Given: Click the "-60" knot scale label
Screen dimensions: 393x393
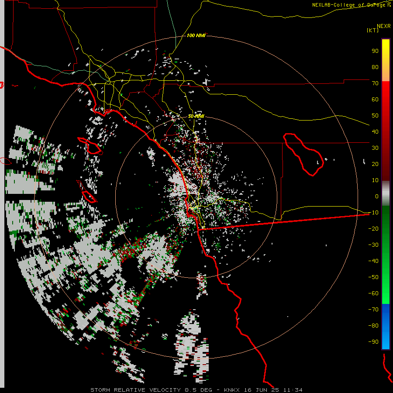Looking at the screenshot, I should pos(373,293).
